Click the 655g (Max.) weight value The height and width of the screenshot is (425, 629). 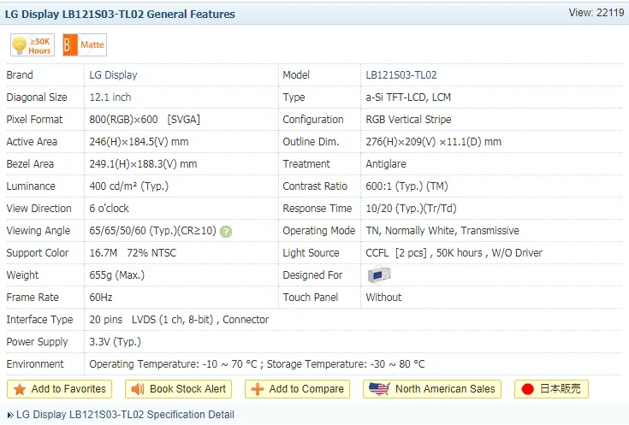pyautogui.click(x=116, y=275)
